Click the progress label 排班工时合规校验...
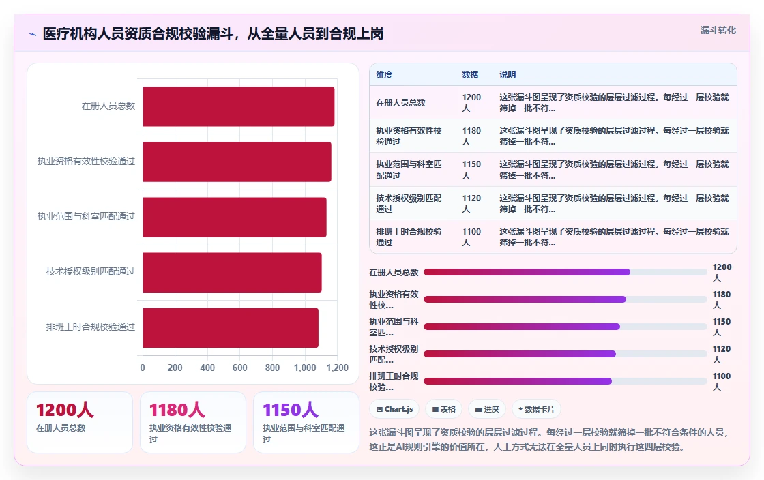This screenshot has height=480, width=764. click(x=394, y=381)
